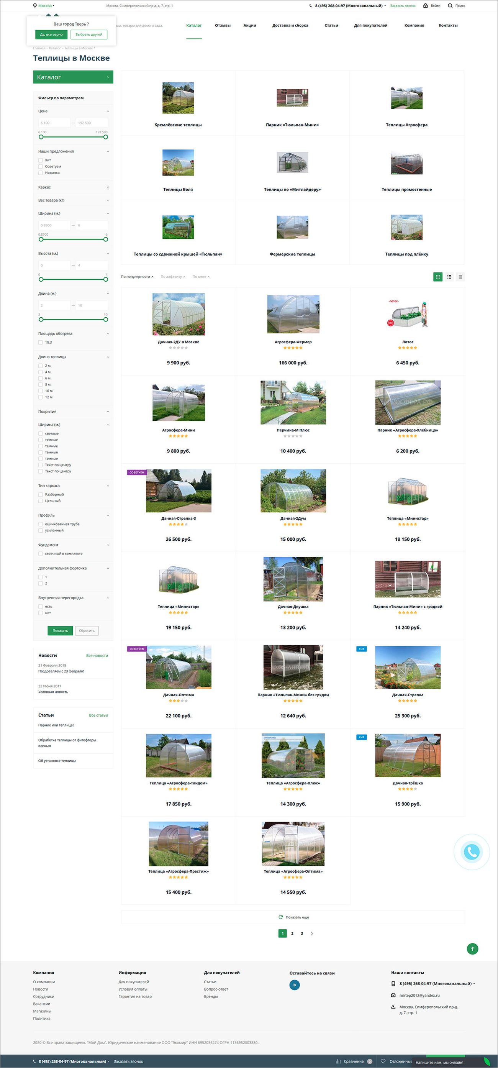
Task: Click the floating phone callback icon
Action: click(x=472, y=851)
